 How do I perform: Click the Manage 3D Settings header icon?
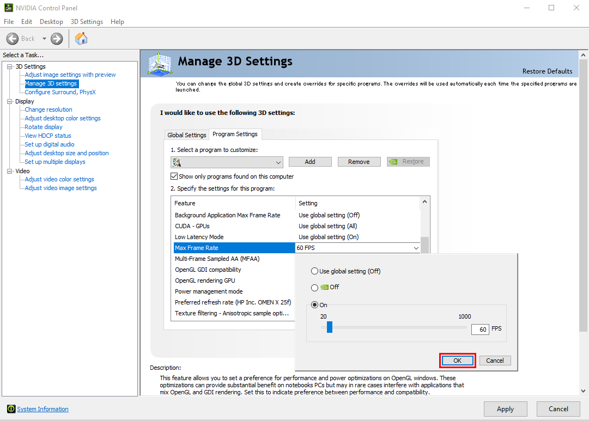160,64
